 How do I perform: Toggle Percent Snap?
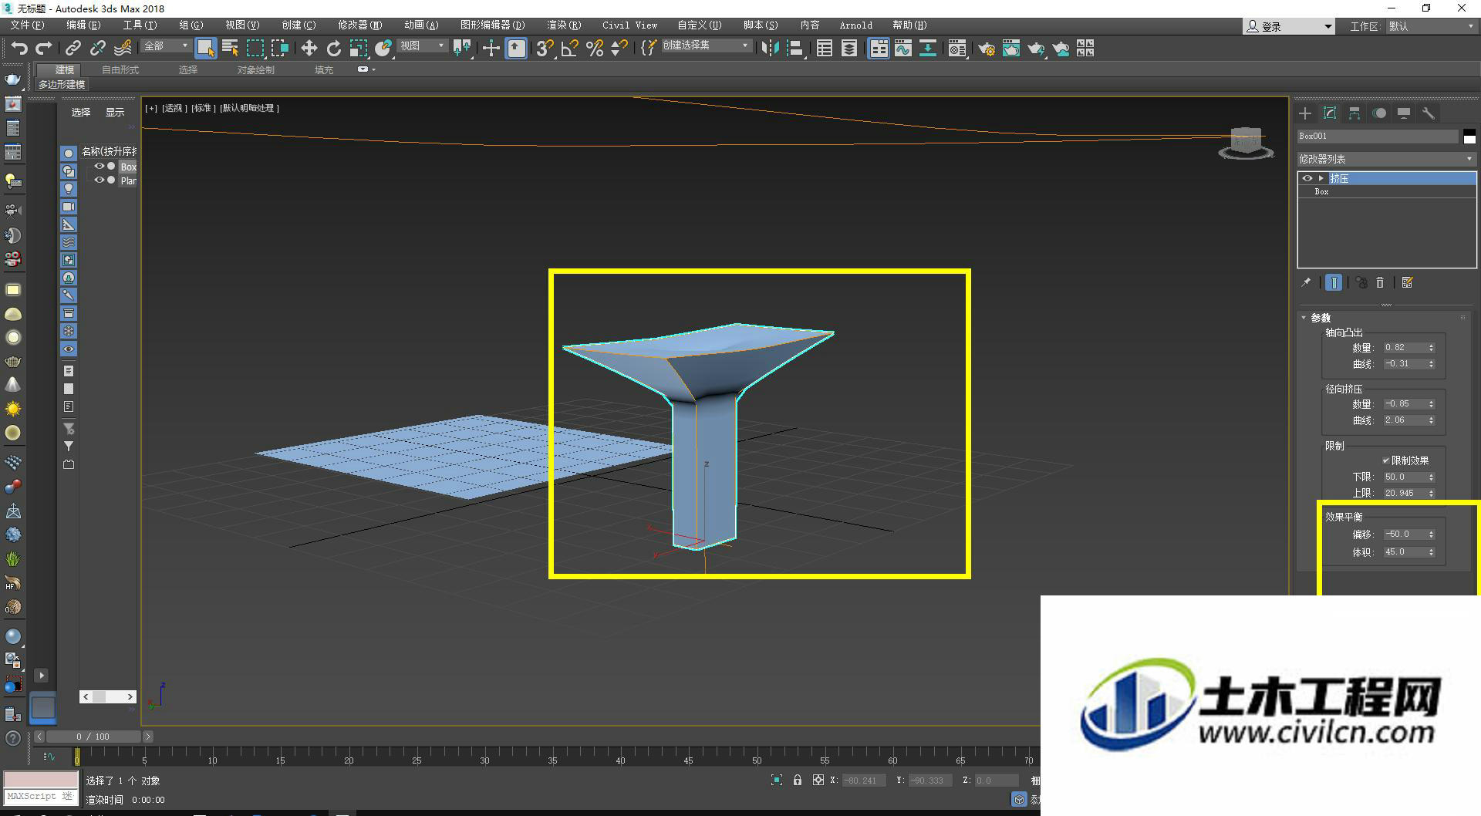coord(594,49)
